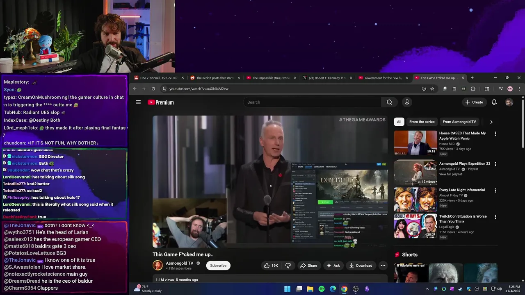Go back to previous page
525x295 pixels.
click(x=135, y=89)
